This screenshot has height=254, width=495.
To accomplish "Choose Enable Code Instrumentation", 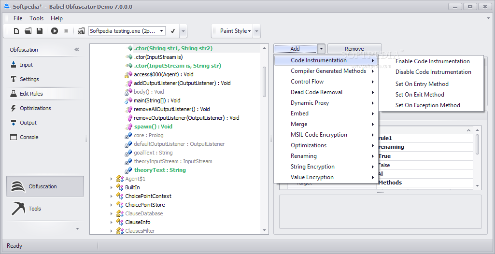I will tap(432, 61).
